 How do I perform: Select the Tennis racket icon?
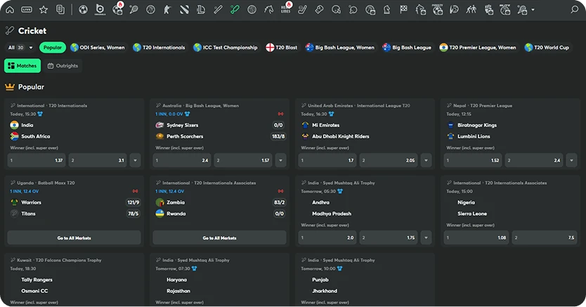(134, 10)
